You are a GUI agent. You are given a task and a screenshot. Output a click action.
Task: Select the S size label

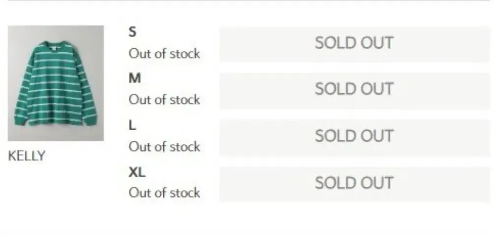tap(132, 32)
